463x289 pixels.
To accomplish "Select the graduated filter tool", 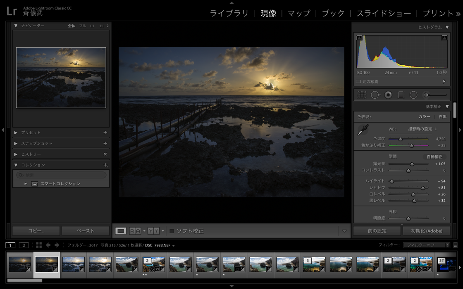I will [x=401, y=95].
